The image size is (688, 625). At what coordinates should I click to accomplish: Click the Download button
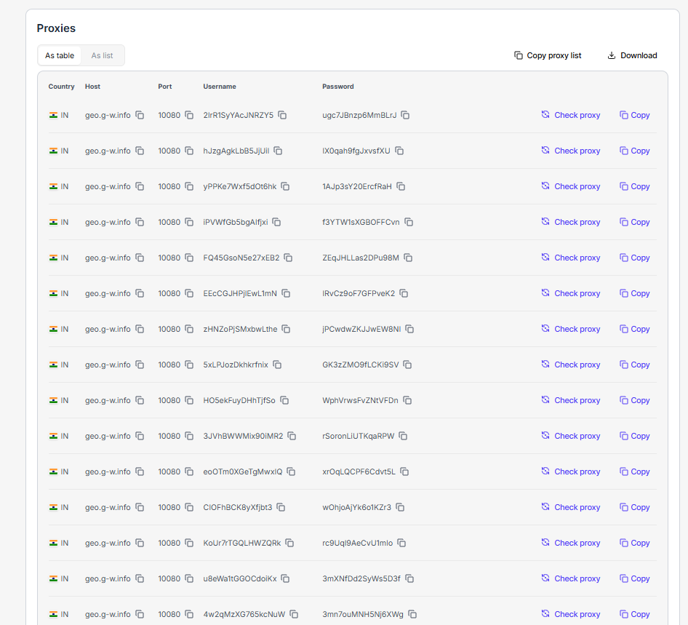[631, 55]
